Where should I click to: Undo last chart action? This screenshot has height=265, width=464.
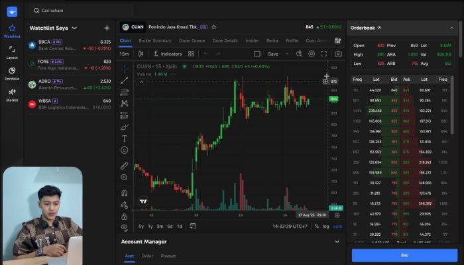[206, 54]
